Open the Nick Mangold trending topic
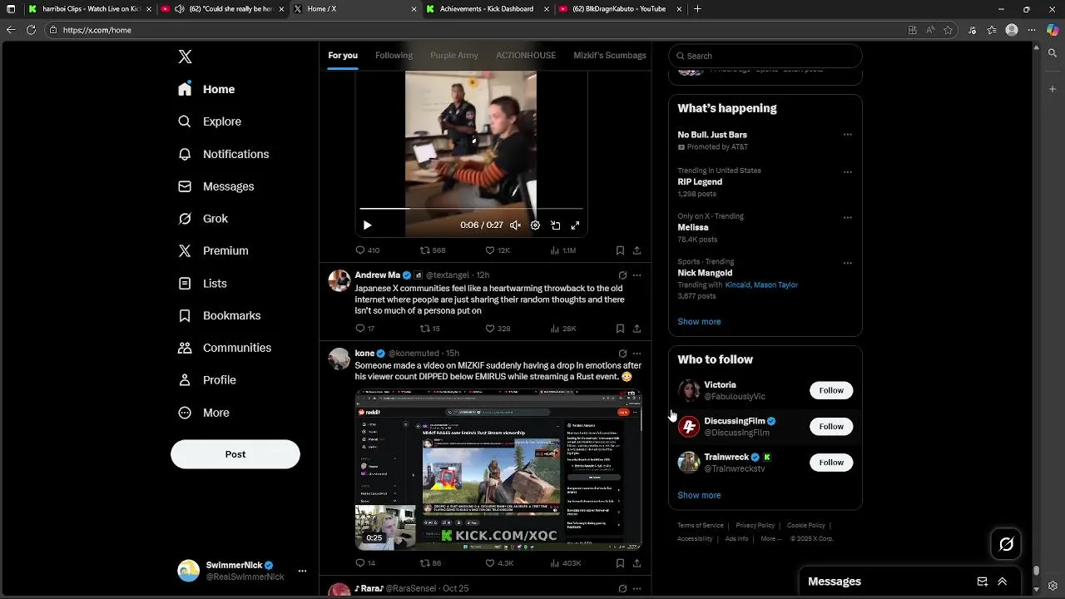1065x599 pixels. 705,273
